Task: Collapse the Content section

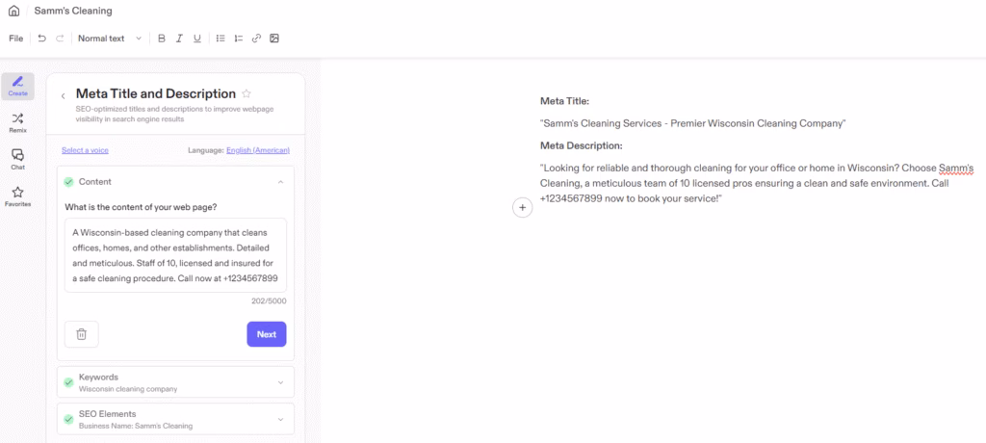Action: point(280,182)
